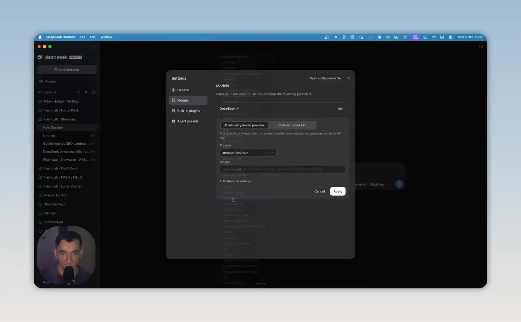Open the File menu
This screenshot has width=521, height=322.
83,37
